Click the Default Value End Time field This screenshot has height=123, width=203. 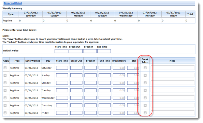104,51
